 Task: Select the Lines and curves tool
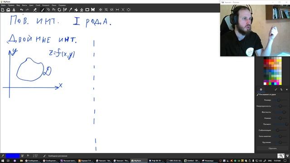click(x=48, y=10)
